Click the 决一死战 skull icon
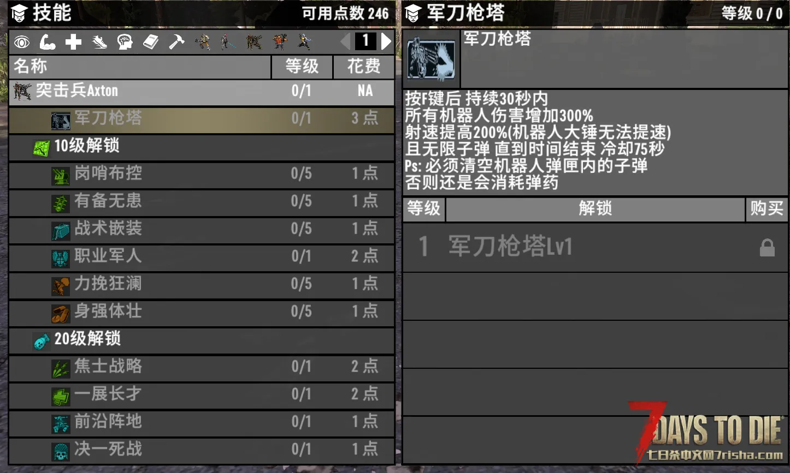 (61, 452)
